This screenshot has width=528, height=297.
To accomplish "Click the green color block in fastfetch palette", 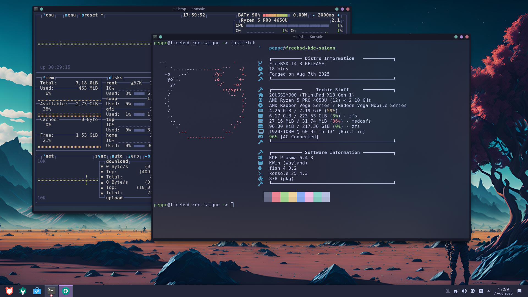I will [x=284, y=197].
